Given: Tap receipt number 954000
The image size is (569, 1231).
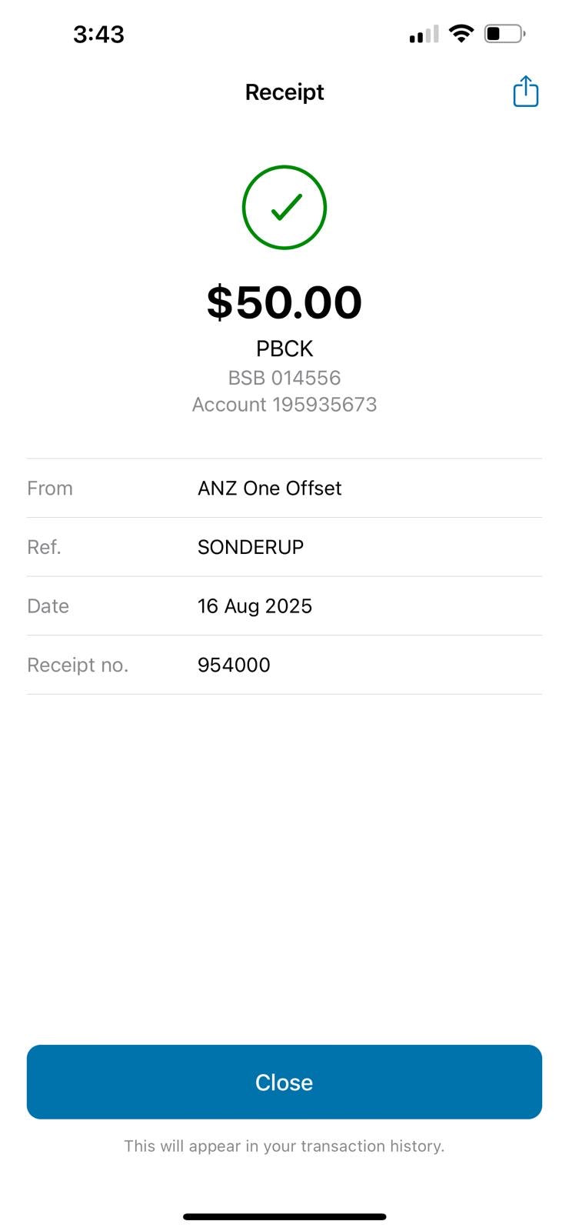Looking at the screenshot, I should pyautogui.click(x=234, y=666).
